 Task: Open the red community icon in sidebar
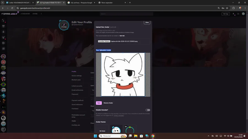[3, 62]
